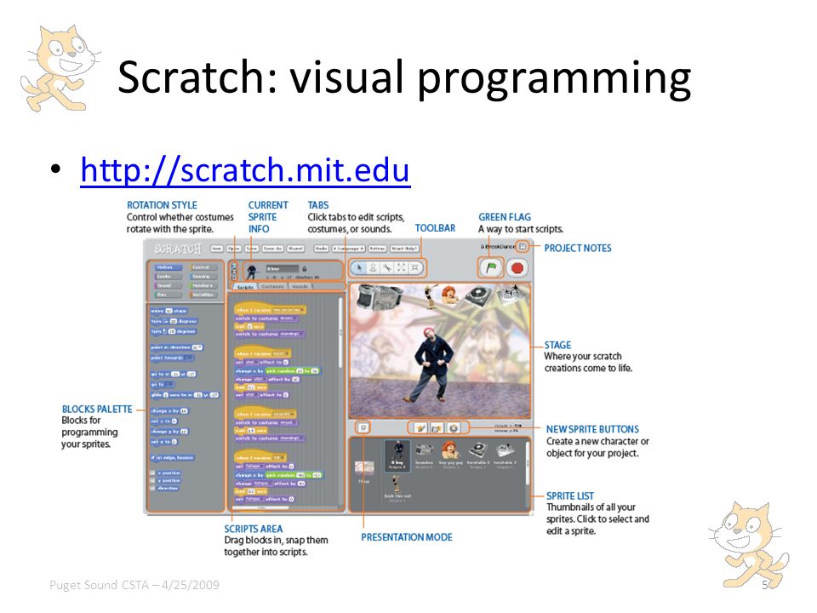Viewport: 817px width, 613px height.
Task: Select the Looks blocks category
Action: pyautogui.click(x=169, y=277)
